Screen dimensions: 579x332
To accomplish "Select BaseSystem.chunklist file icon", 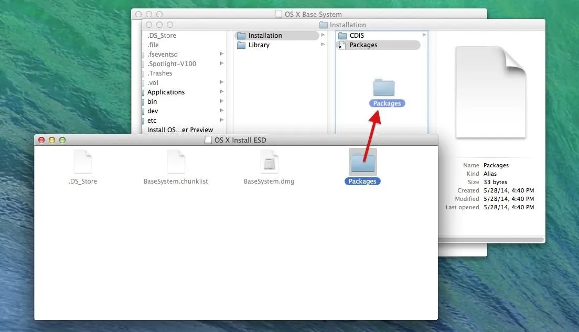I will coord(176,162).
